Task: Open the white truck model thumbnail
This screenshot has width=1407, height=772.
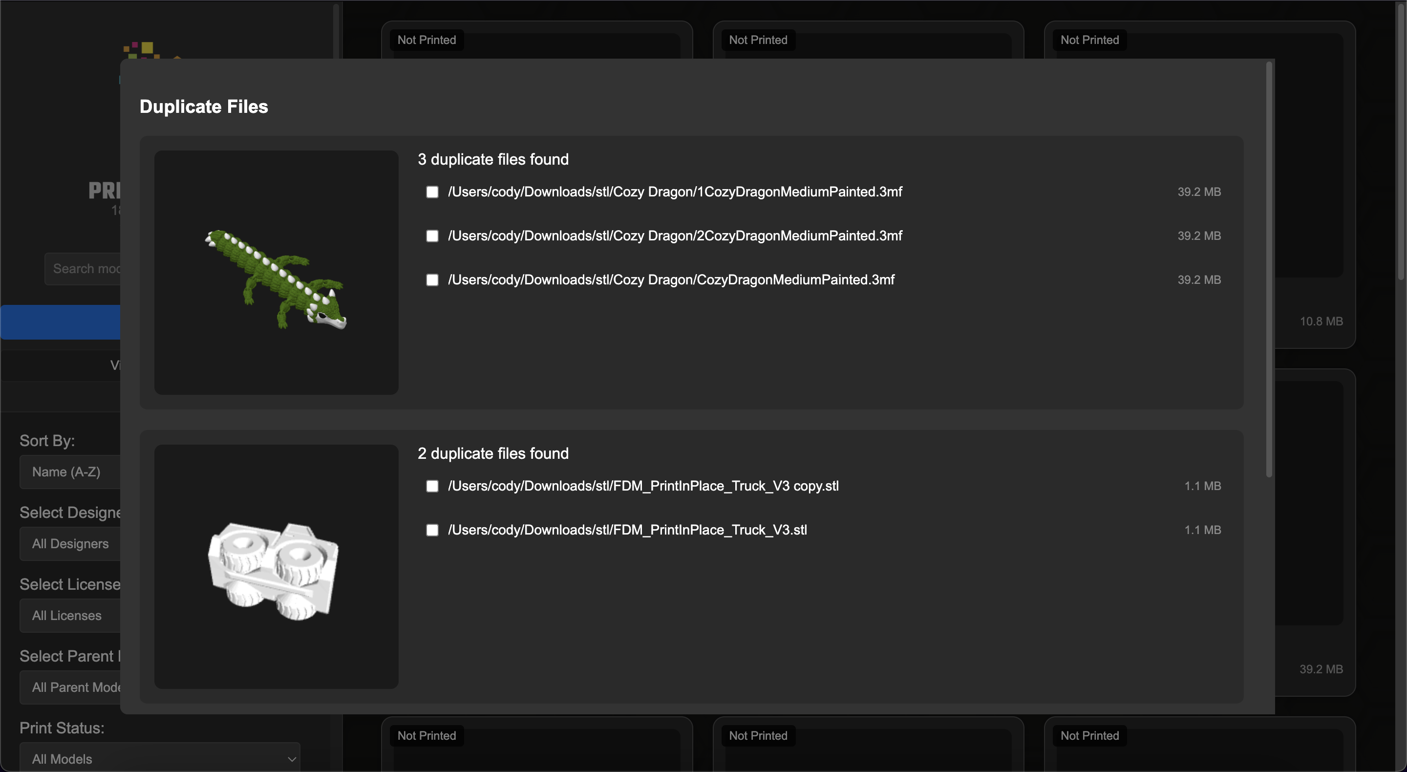Action: tap(277, 567)
